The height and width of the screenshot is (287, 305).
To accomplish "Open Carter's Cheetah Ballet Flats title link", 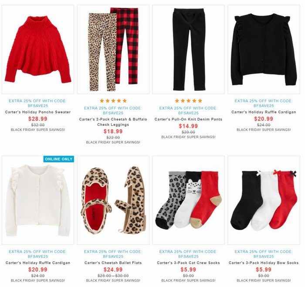I will pos(113,263).
